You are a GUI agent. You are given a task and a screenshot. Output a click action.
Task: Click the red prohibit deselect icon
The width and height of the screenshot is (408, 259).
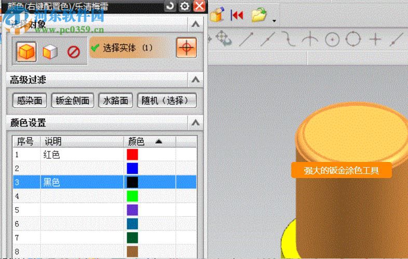(73, 52)
